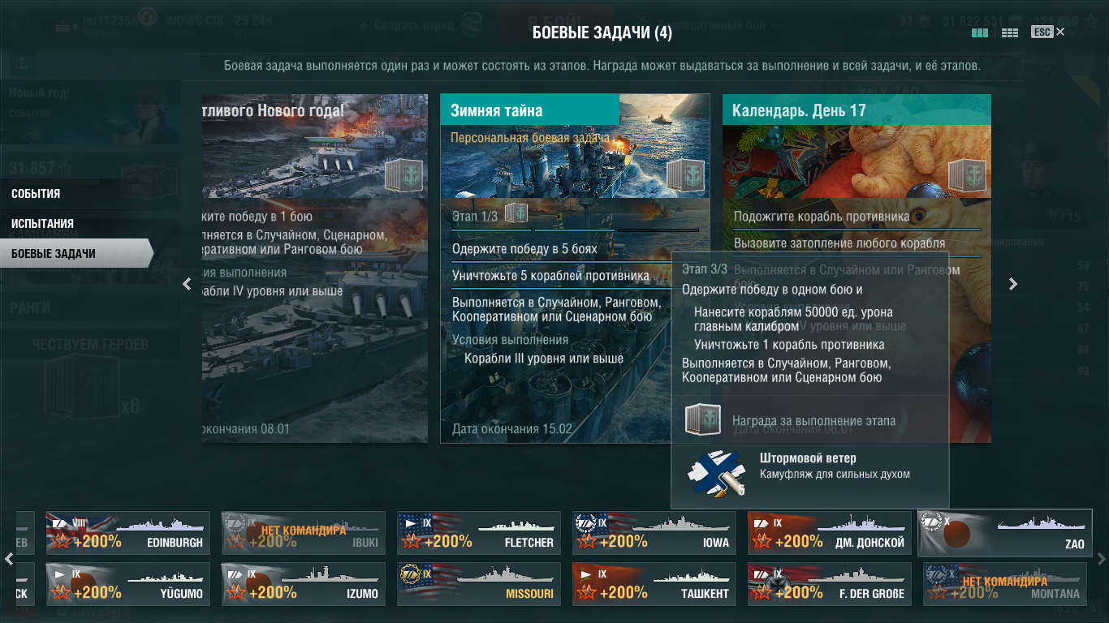The image size is (1109, 623).
Task: Select the premium Missouri battleship
Action: 479,584
